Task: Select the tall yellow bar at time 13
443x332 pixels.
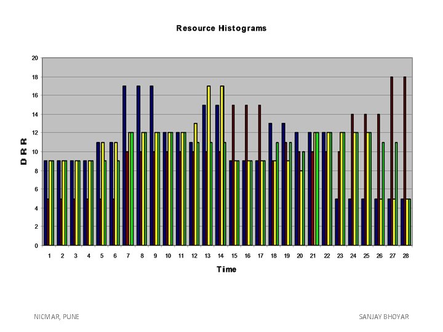Action: point(209,165)
